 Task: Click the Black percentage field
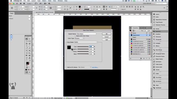point(92,54)
